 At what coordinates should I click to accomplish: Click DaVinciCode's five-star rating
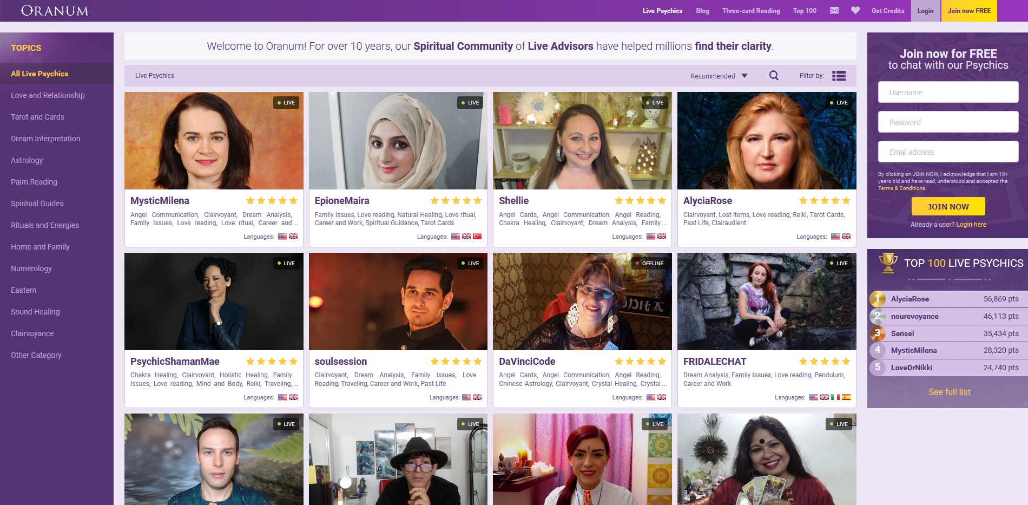point(641,362)
